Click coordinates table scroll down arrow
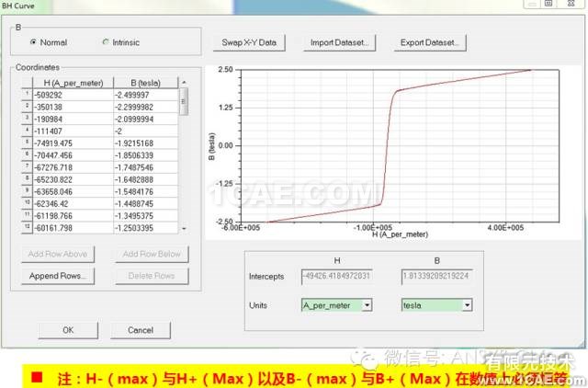The width and height of the screenshot is (588, 388). 184,228
